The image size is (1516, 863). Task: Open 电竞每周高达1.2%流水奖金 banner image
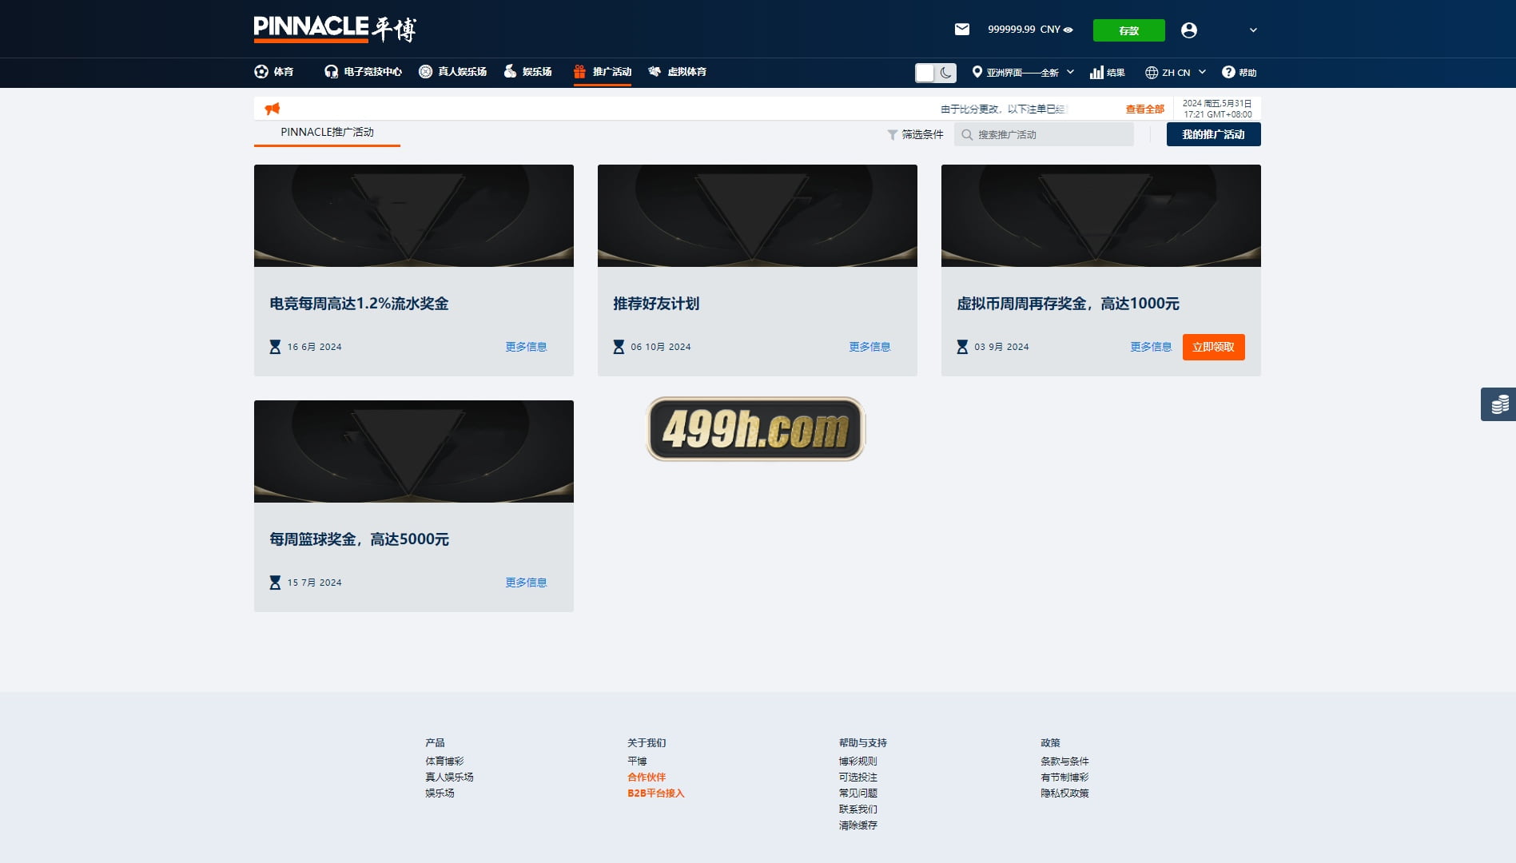pos(414,216)
